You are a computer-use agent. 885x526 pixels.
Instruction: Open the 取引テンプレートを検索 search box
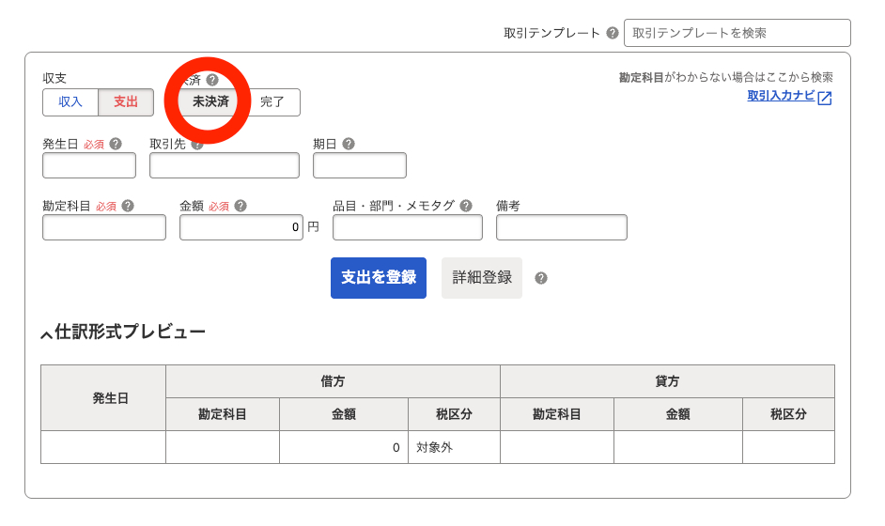click(737, 33)
